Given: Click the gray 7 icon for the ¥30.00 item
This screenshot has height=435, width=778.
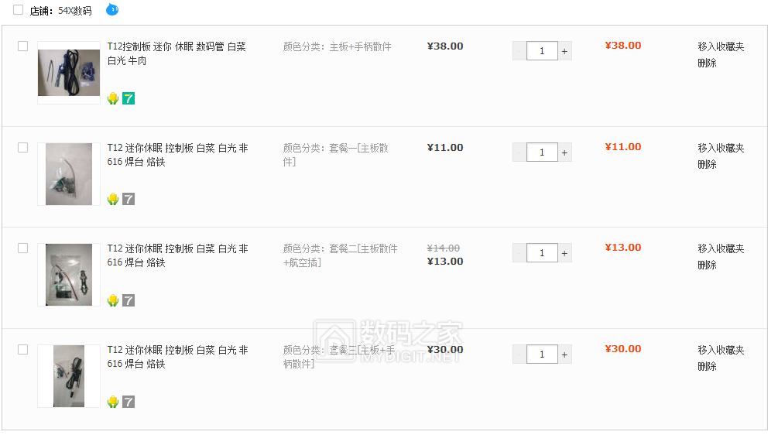Looking at the screenshot, I should 129,402.
